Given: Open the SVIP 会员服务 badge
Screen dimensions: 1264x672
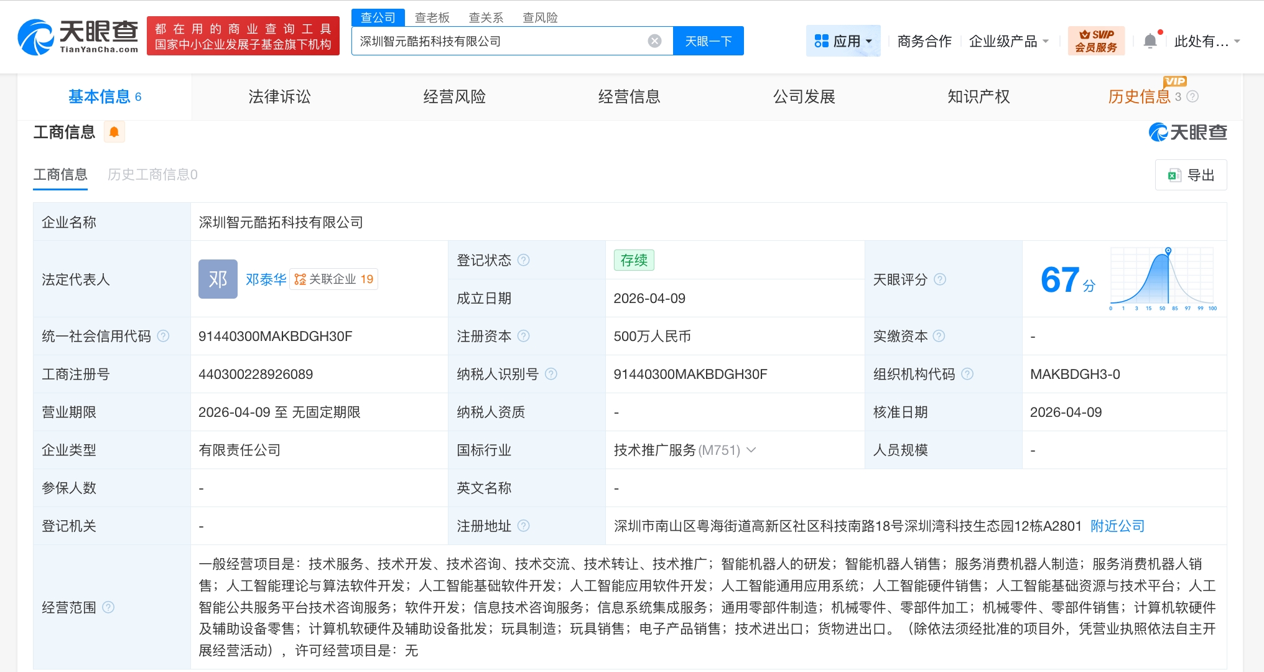Looking at the screenshot, I should tap(1096, 40).
